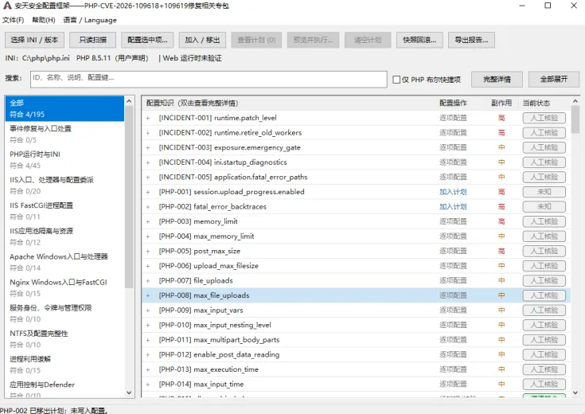The height and width of the screenshot is (414, 585).
Task: Select the PHP-012 enable_post_data_reading row text
Action: [219, 354]
